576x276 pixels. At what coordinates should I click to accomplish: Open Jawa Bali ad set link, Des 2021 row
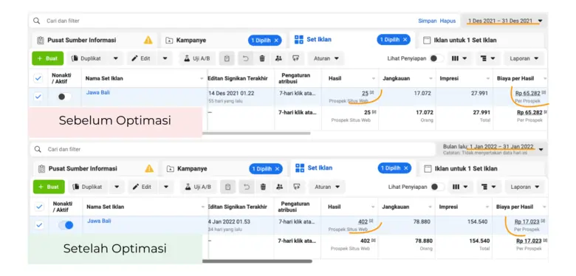(x=98, y=92)
